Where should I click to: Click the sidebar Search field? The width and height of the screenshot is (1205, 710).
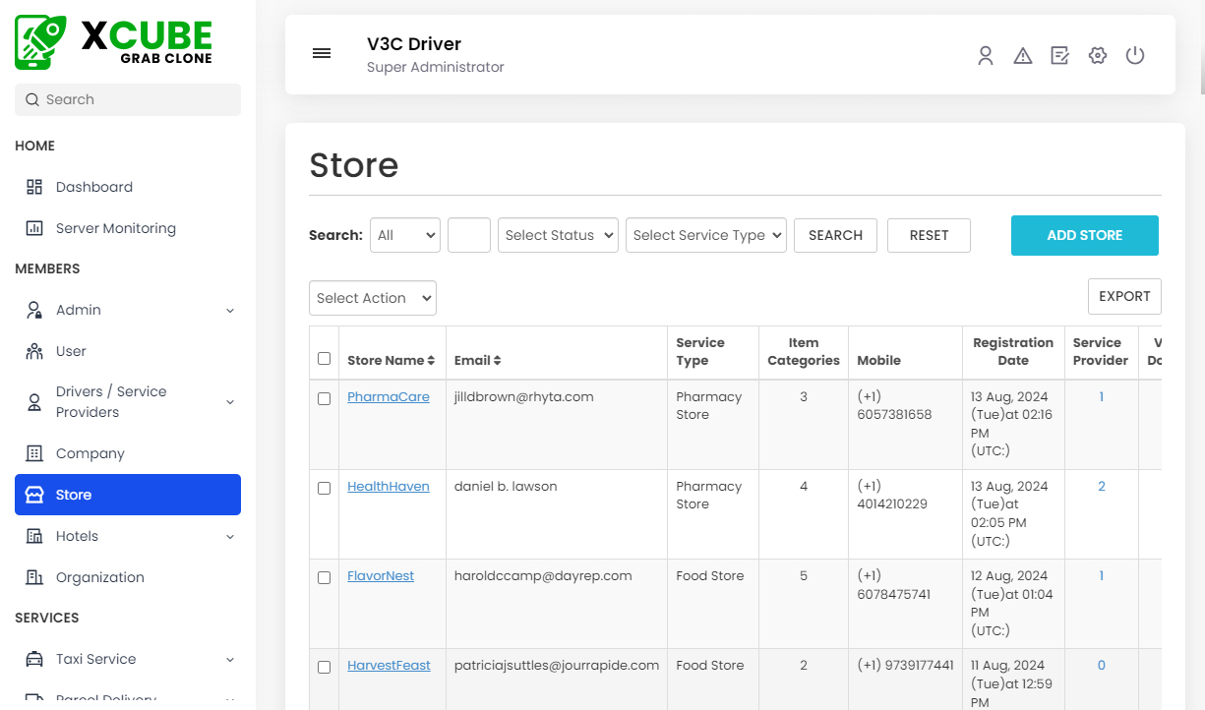tap(128, 99)
